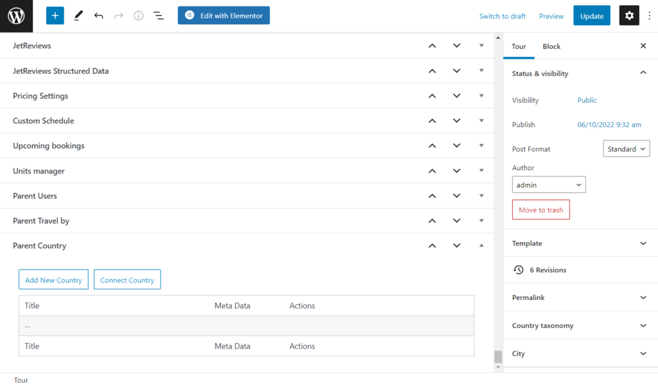This screenshot has height=384, width=658.
Task: Expand the Country taxonomy section
Action: (x=643, y=326)
